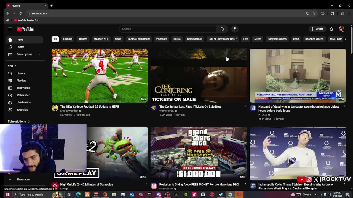Viewport: 353px width, 198px height.
Task: Open History in sidebar
Action: tap(24, 73)
